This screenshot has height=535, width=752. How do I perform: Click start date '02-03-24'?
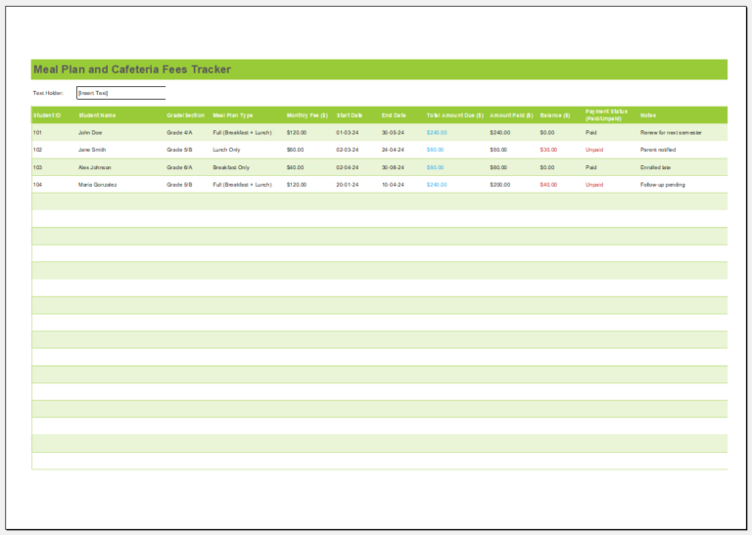click(x=348, y=150)
